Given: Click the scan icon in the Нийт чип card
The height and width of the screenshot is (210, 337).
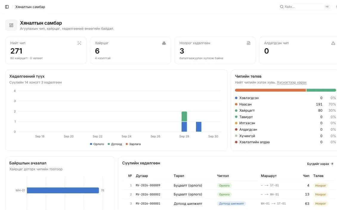Looking at the screenshot, I should coord(79,43).
